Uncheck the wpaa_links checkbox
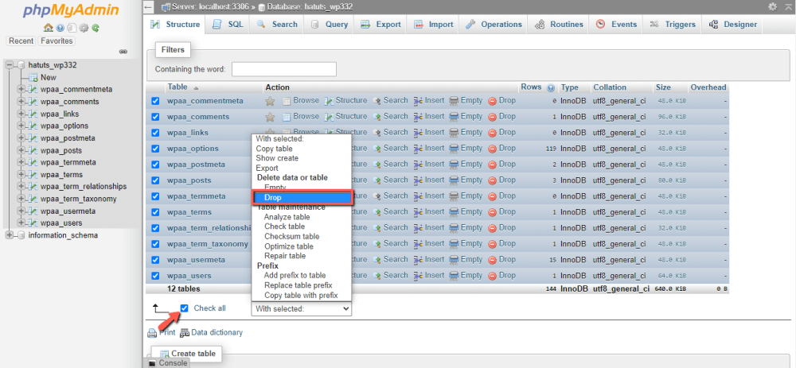The width and height of the screenshot is (796, 368). click(155, 133)
